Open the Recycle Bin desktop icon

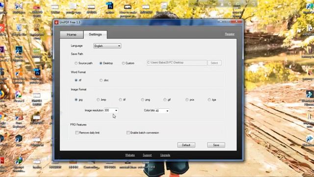tap(19, 29)
